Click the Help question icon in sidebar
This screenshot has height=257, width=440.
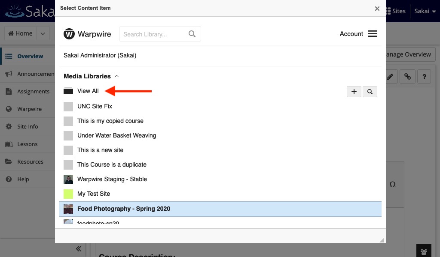coord(9,179)
